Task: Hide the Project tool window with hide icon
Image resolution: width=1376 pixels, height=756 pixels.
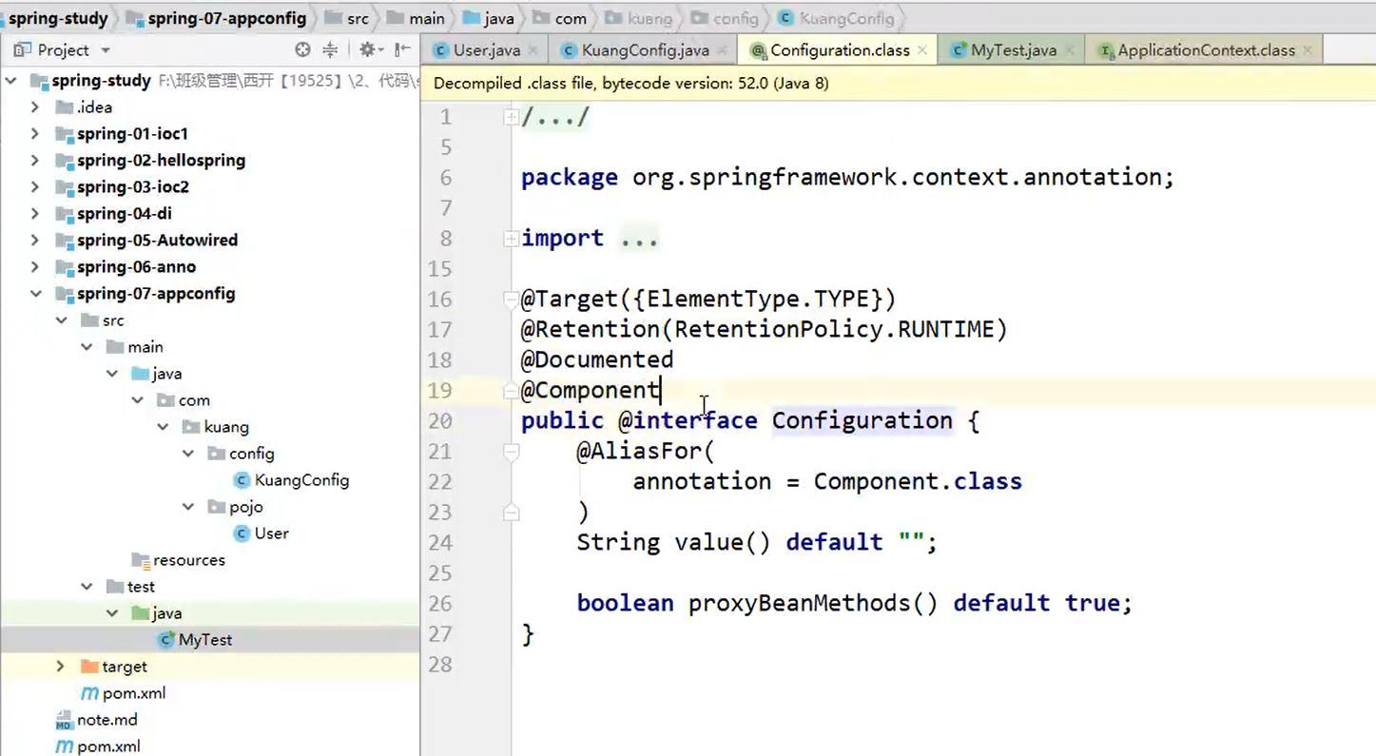Action: point(402,49)
